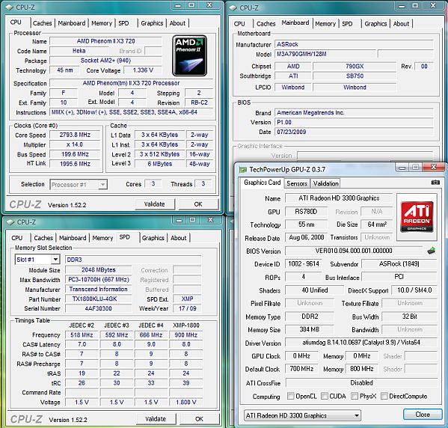
Task: Select the Validation tab in GPU-Z
Action: click(325, 183)
